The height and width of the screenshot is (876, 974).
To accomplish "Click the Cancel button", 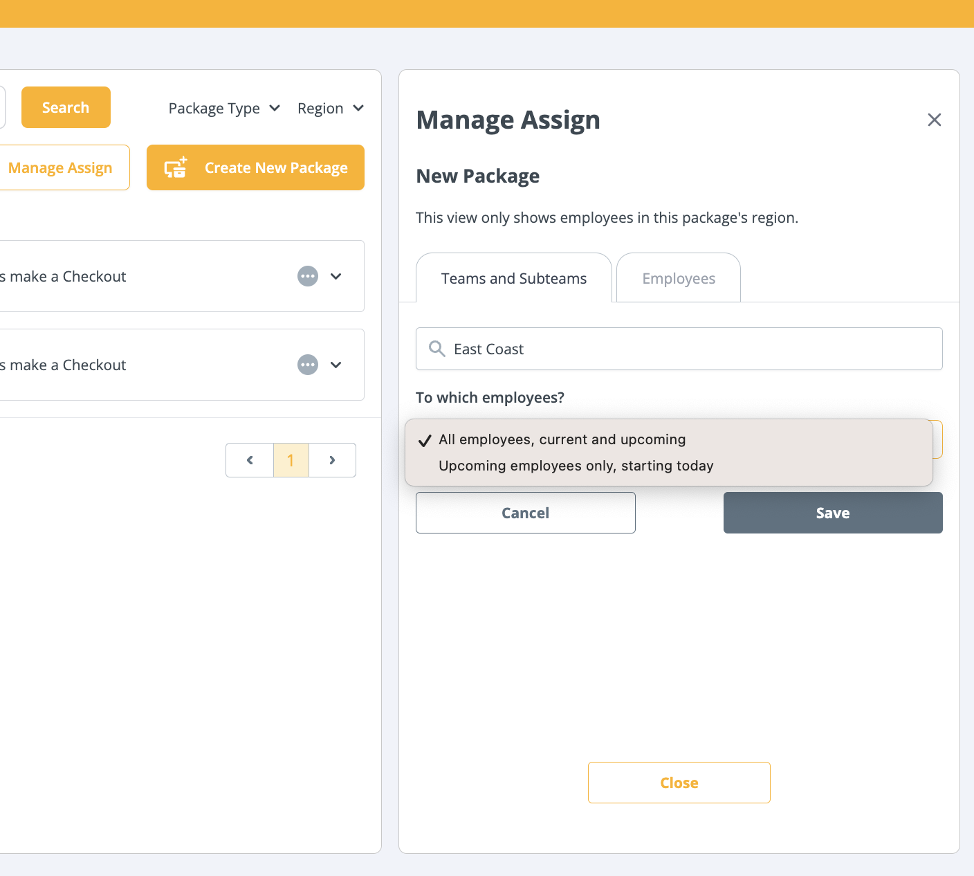I will coord(525,513).
